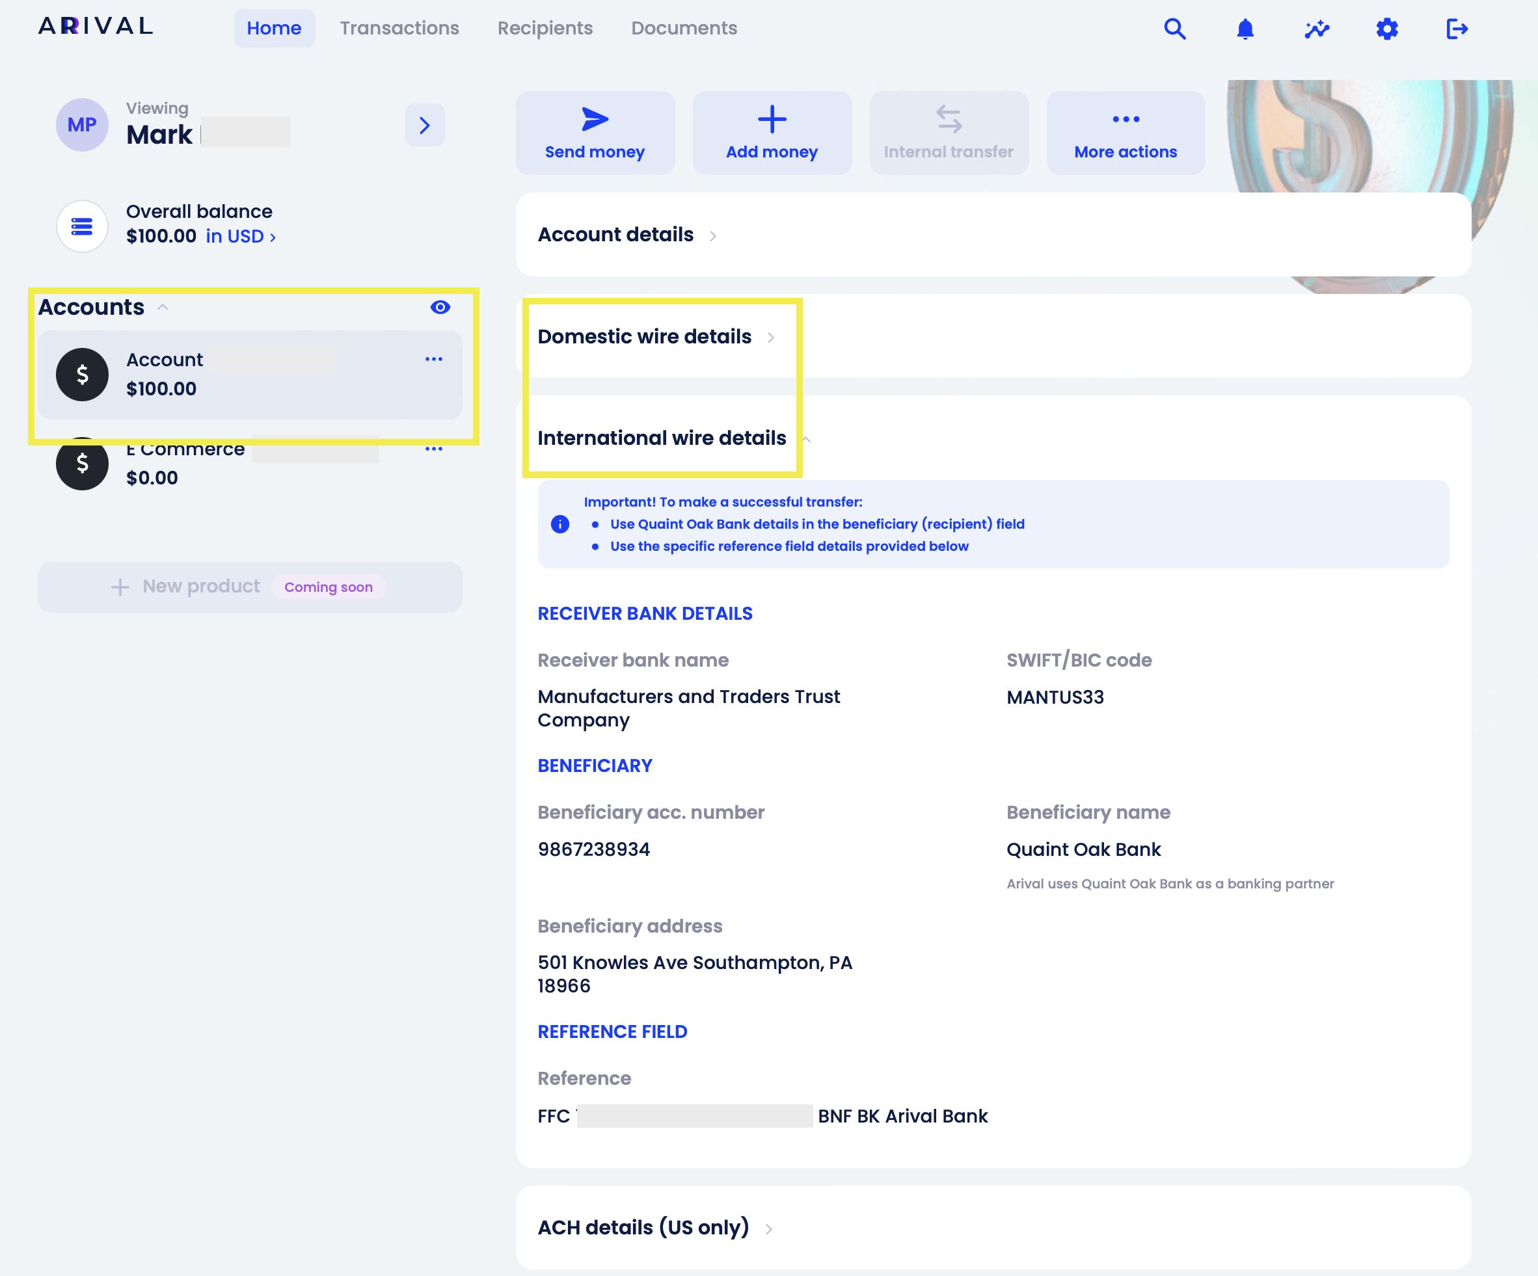Open More actions menu
The height and width of the screenshot is (1276, 1538).
[1126, 133]
